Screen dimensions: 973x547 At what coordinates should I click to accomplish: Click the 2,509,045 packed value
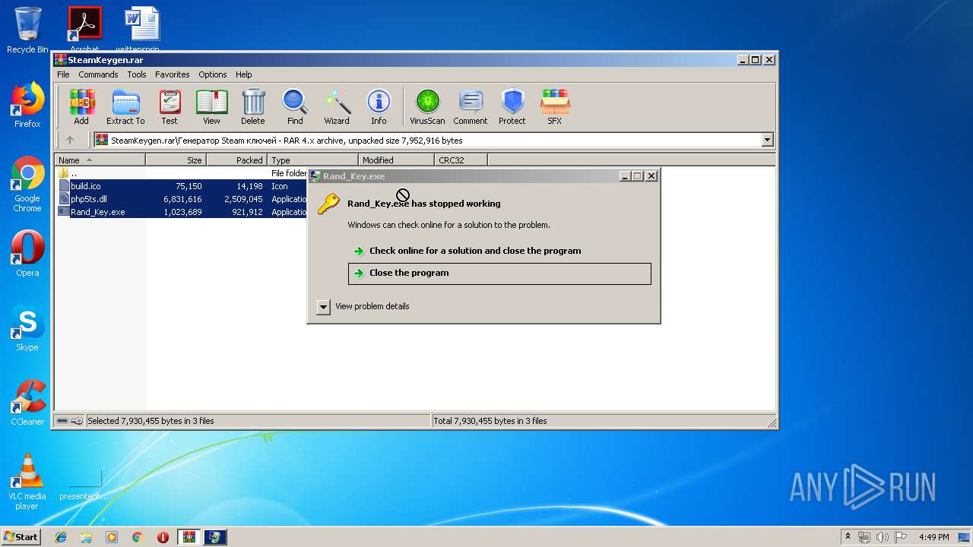click(x=243, y=199)
